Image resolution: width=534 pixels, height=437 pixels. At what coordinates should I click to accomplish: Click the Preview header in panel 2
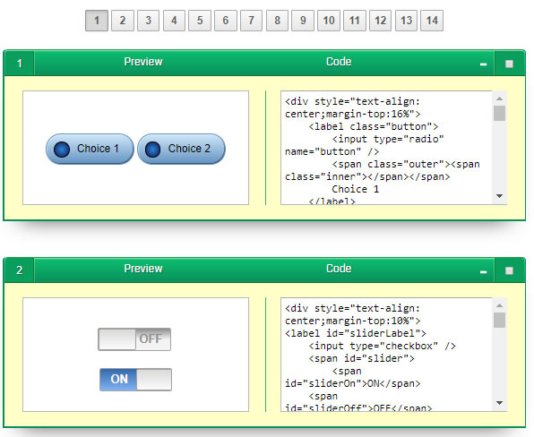tap(143, 269)
